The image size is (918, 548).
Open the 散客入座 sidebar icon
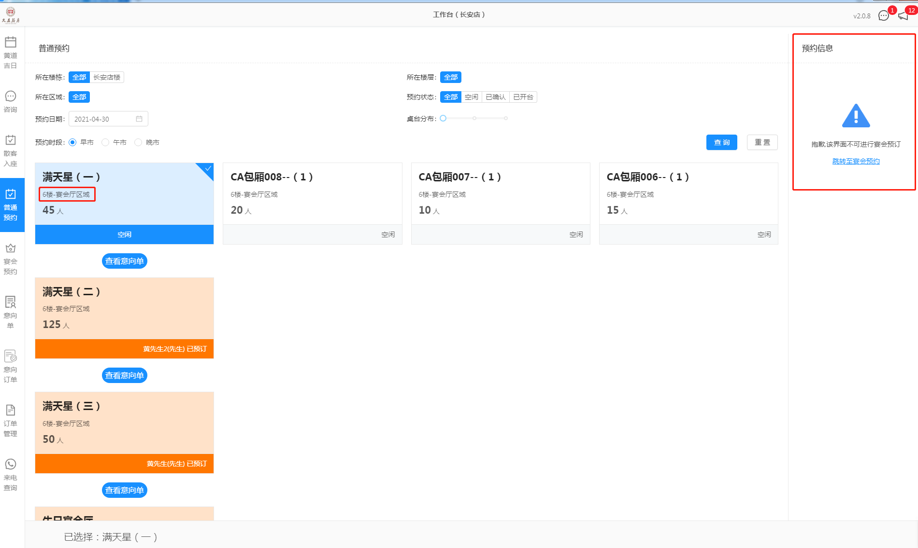11,151
